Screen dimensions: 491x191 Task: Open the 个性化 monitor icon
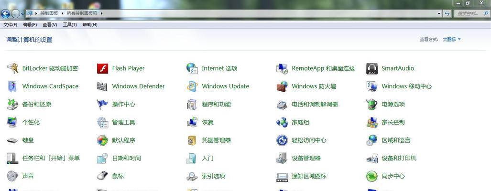click(x=12, y=122)
